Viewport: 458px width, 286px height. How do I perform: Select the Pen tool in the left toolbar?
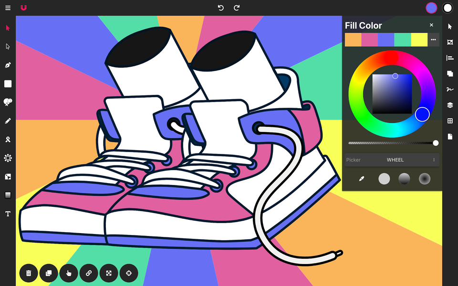coord(8,65)
